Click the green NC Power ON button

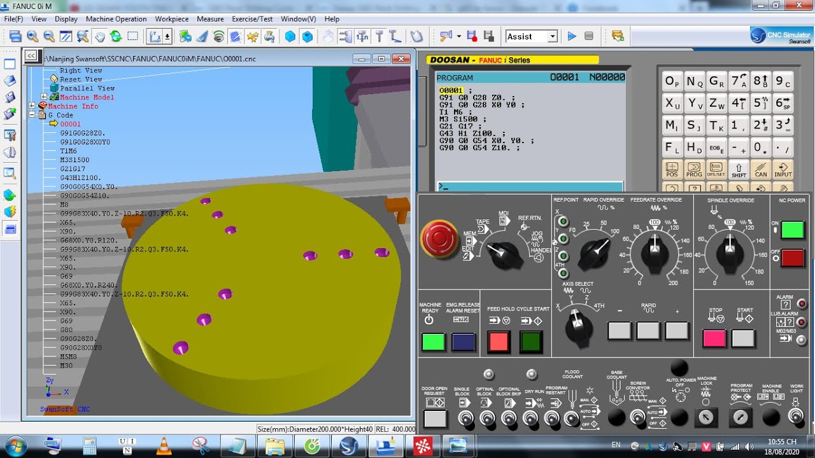pyautogui.click(x=793, y=230)
